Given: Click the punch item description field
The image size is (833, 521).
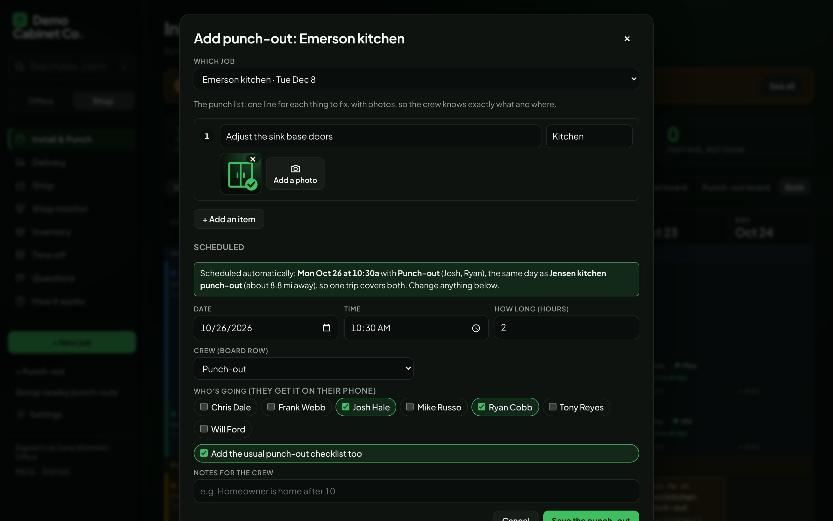Looking at the screenshot, I should (x=380, y=136).
